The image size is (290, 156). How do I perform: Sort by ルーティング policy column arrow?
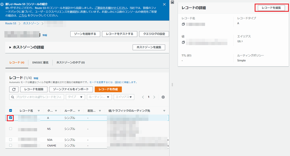[x=79, y=111]
